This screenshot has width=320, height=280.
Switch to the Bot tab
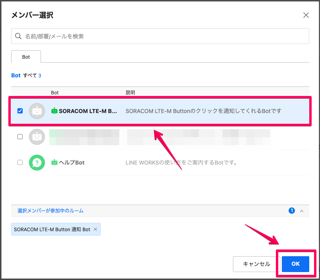click(x=26, y=57)
